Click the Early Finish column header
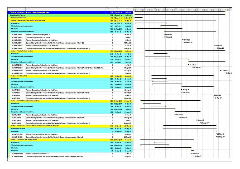This screenshot has height=169, width=240. point(128,8)
